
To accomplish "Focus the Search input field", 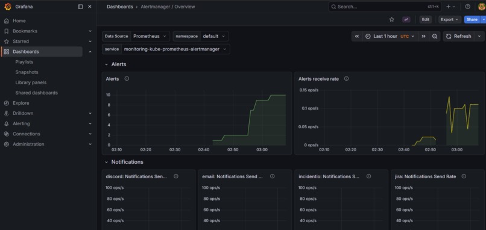I will coord(385,7).
